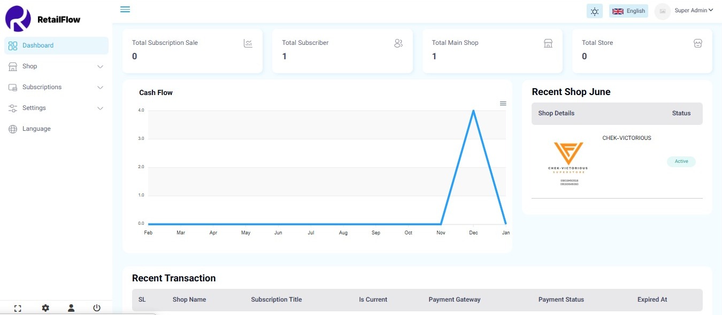The image size is (722, 315).
Task: Open the Cash Flow chart menu icon
Action: coord(503,104)
